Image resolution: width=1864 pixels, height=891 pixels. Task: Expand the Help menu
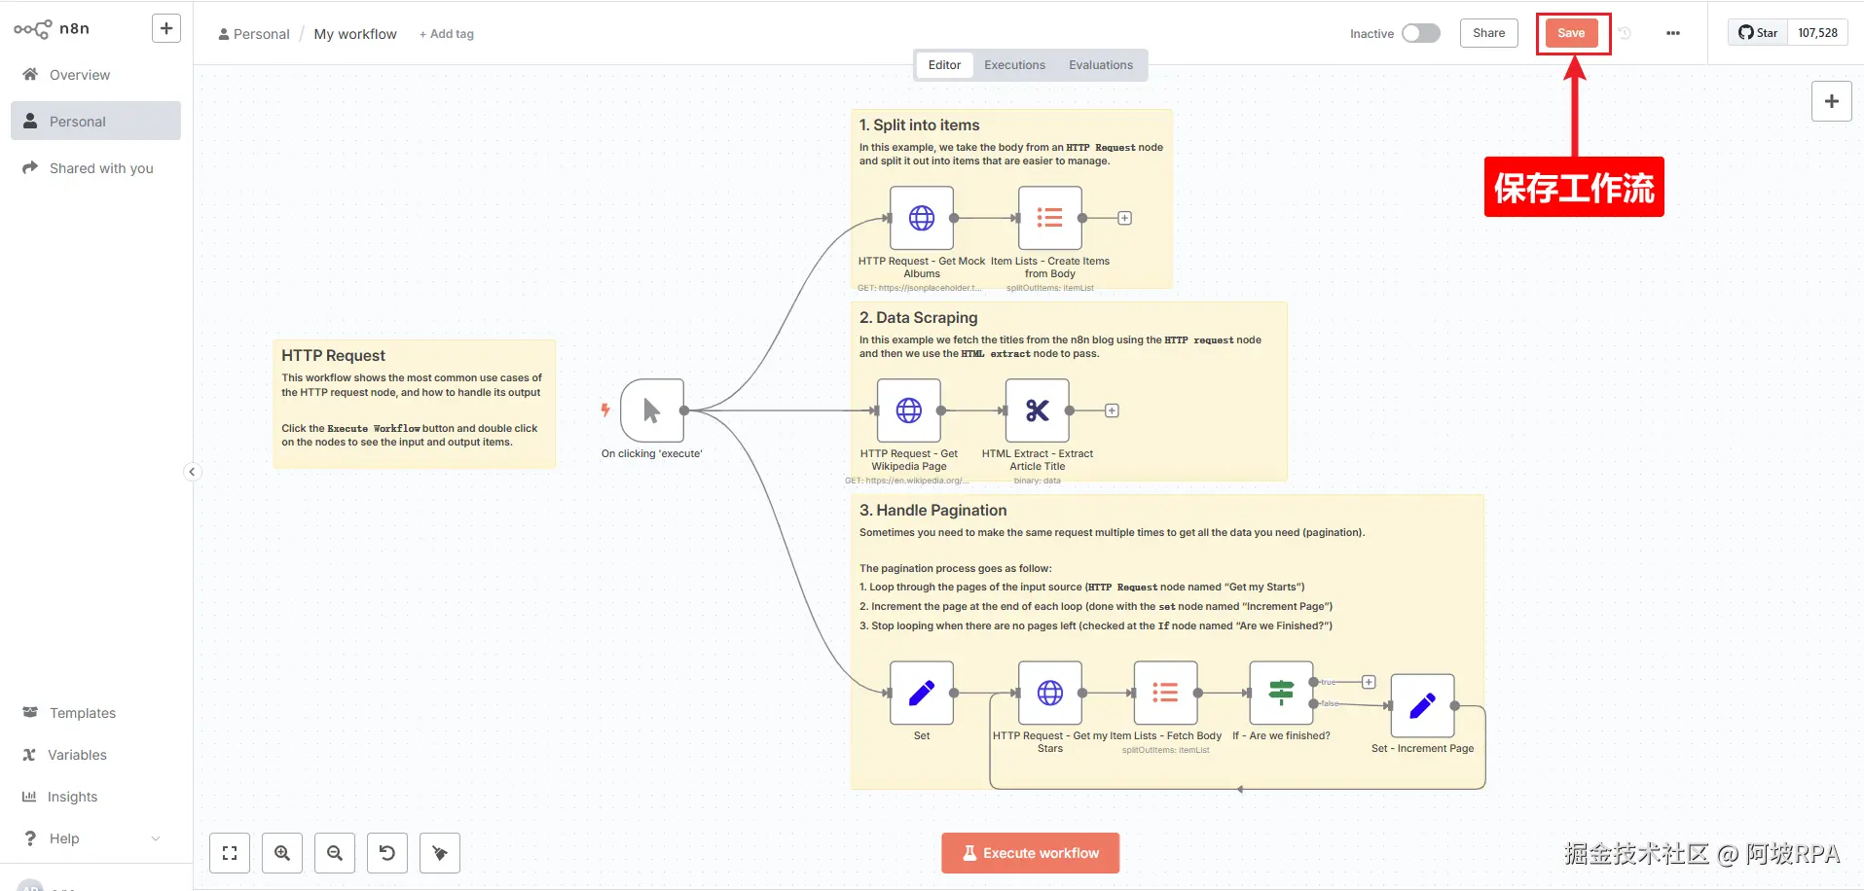pyautogui.click(x=95, y=838)
